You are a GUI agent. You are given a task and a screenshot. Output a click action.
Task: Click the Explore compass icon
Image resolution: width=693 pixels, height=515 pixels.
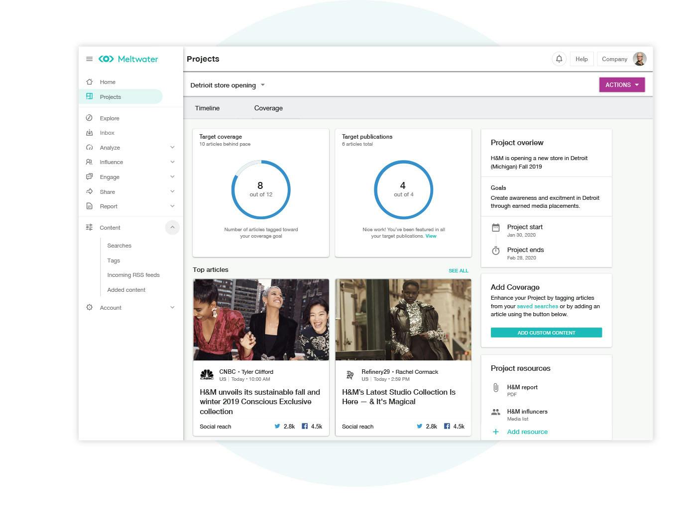[x=89, y=118]
